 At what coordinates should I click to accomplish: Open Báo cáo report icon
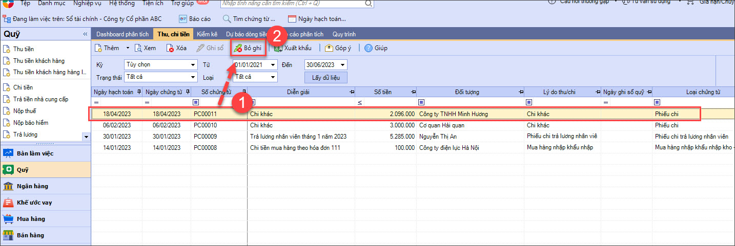coord(183,19)
